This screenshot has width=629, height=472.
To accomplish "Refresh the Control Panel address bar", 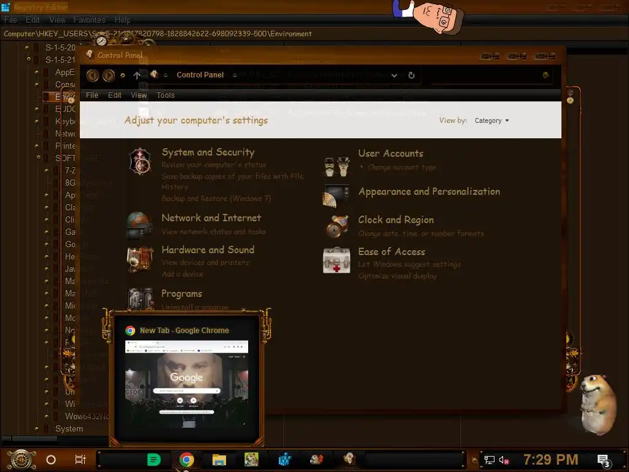I will (411, 75).
